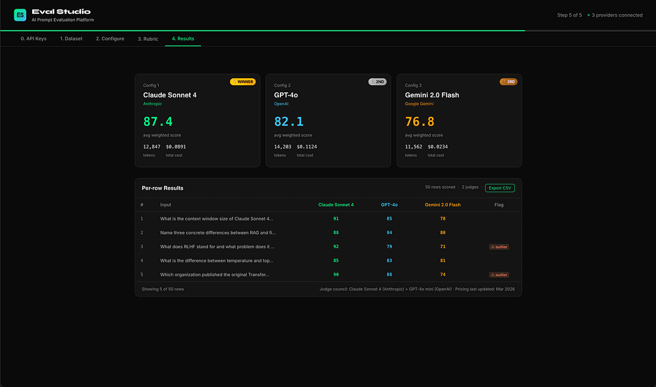
Task: Click the Claude Sonnet 4 column header
Action: point(335,204)
